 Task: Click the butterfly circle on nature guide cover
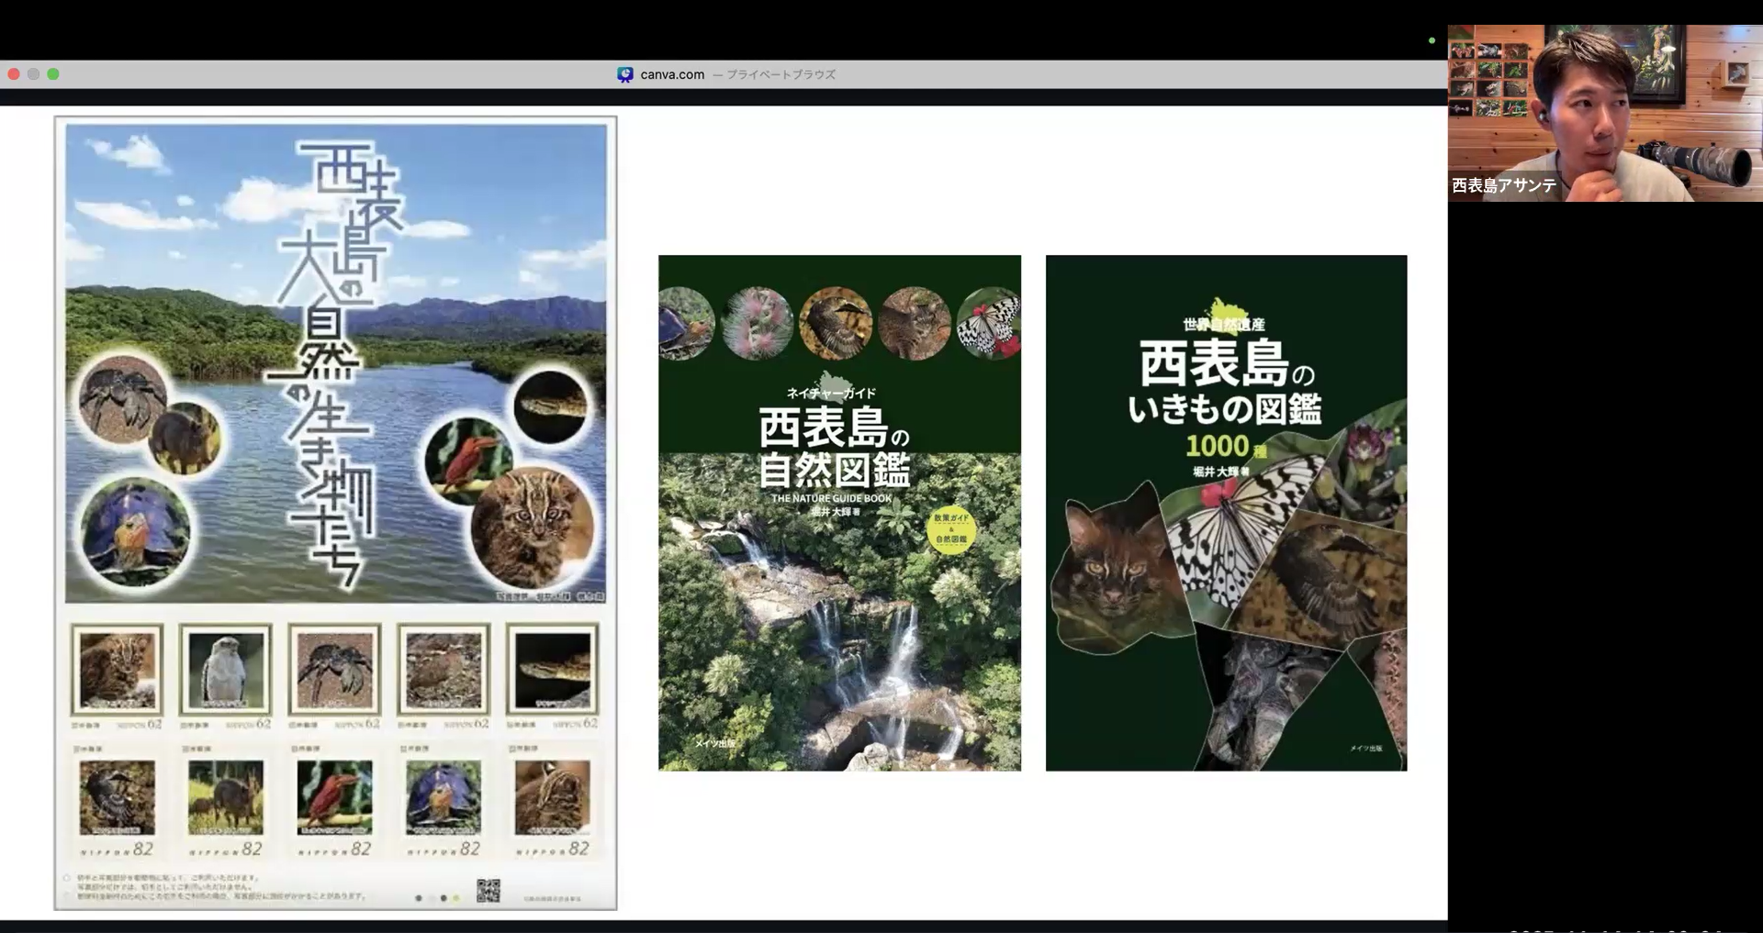(989, 323)
